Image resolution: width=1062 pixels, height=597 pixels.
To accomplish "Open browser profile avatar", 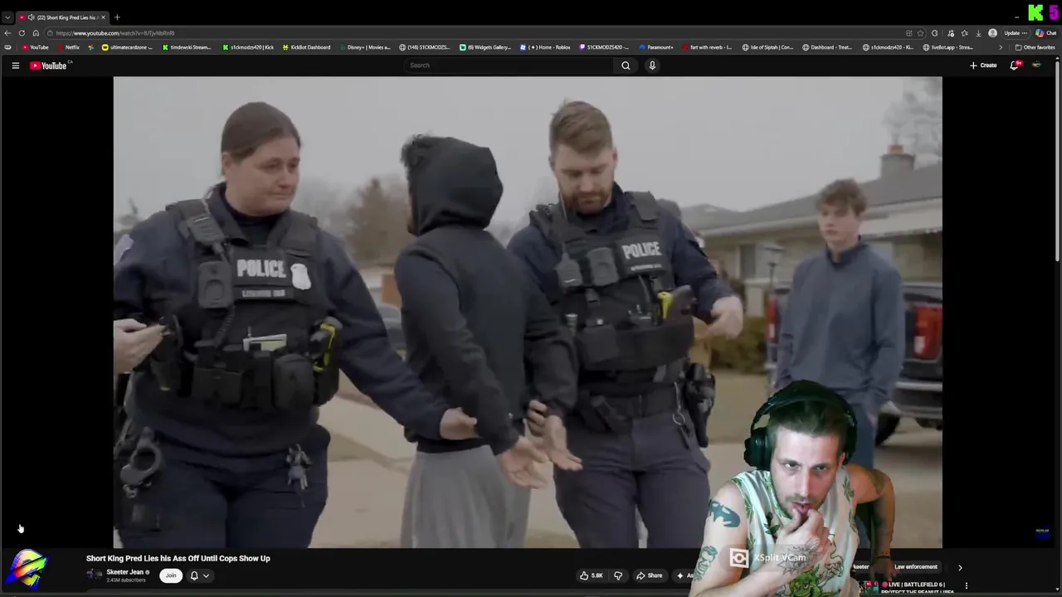I will pyautogui.click(x=992, y=33).
